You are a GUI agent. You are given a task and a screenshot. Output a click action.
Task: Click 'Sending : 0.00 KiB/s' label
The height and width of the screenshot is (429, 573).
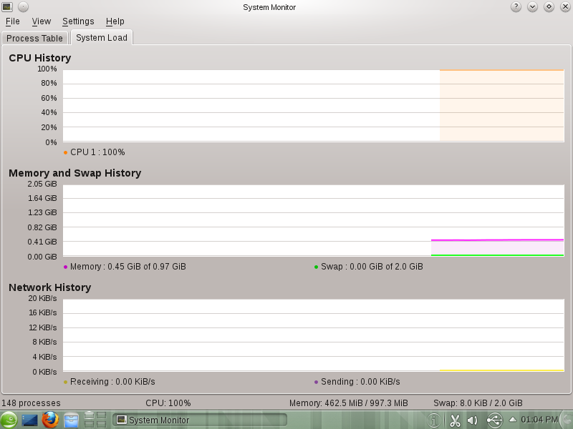click(x=360, y=382)
